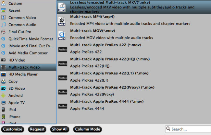Choose the Final Cut Pro category
This screenshot has height=135, width=211.
[28, 32]
